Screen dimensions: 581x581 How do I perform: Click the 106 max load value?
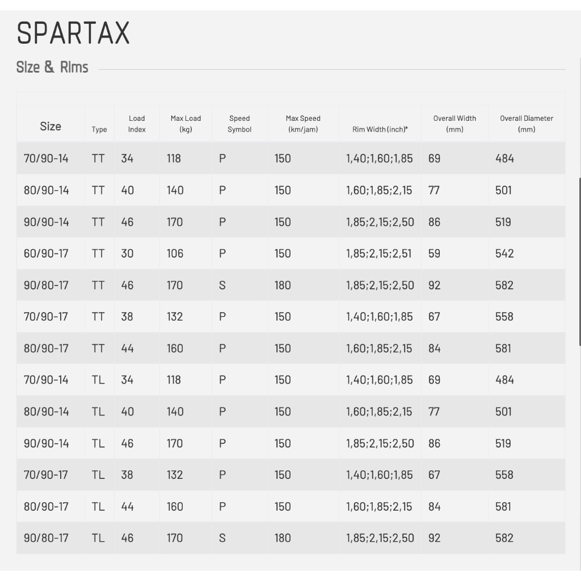175,254
